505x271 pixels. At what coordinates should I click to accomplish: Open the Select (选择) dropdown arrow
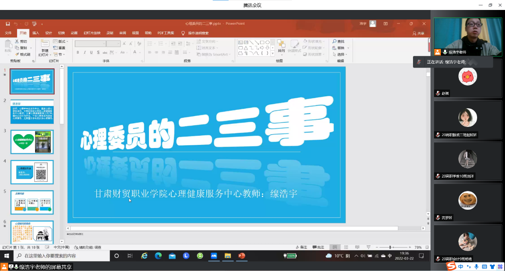click(346, 54)
